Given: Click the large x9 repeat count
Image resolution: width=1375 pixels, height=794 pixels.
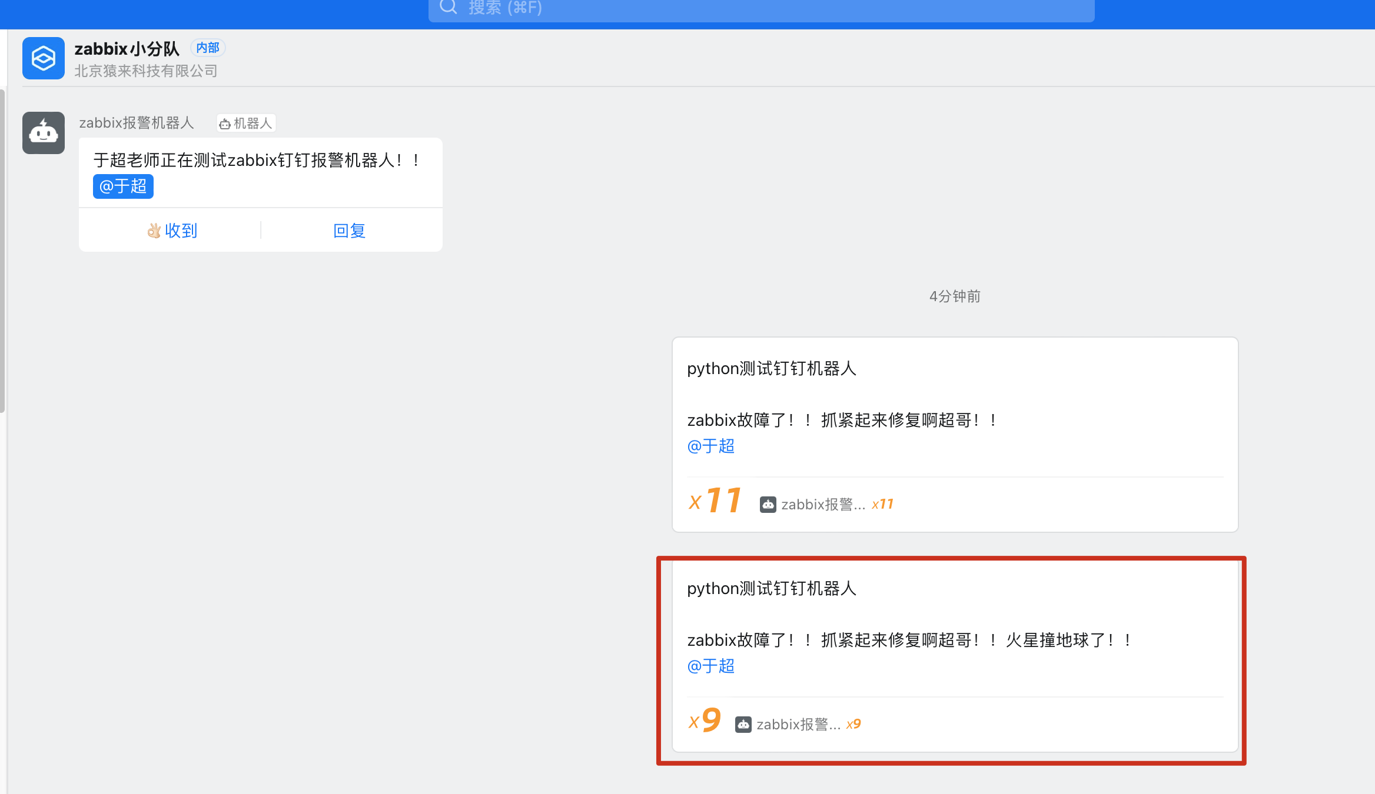Looking at the screenshot, I should (705, 720).
